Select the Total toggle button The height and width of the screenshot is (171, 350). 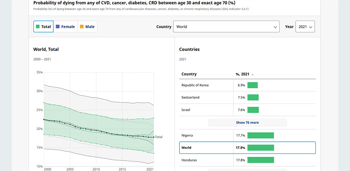[43, 27]
